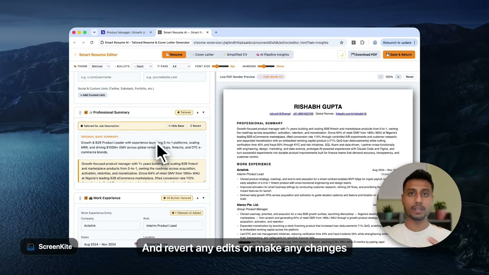Click Hide Base in the summary
This screenshot has width=489, height=275.
(176, 126)
